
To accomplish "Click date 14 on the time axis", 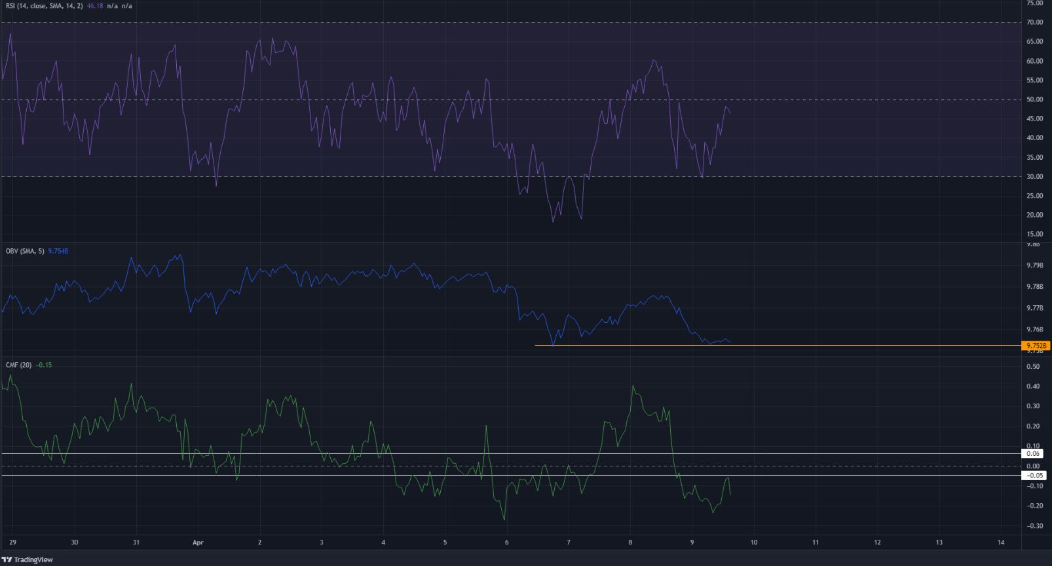I will [x=1001, y=542].
